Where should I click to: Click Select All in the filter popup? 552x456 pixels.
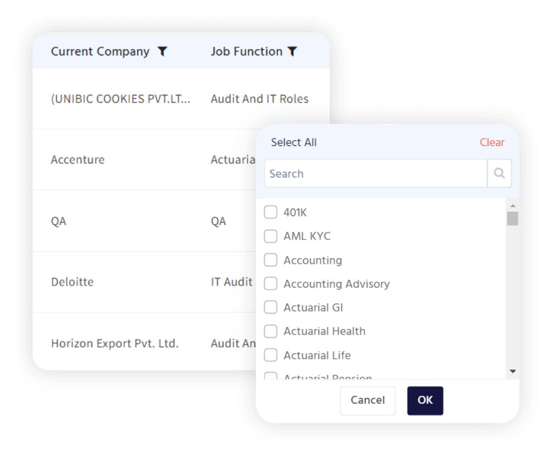[294, 142]
